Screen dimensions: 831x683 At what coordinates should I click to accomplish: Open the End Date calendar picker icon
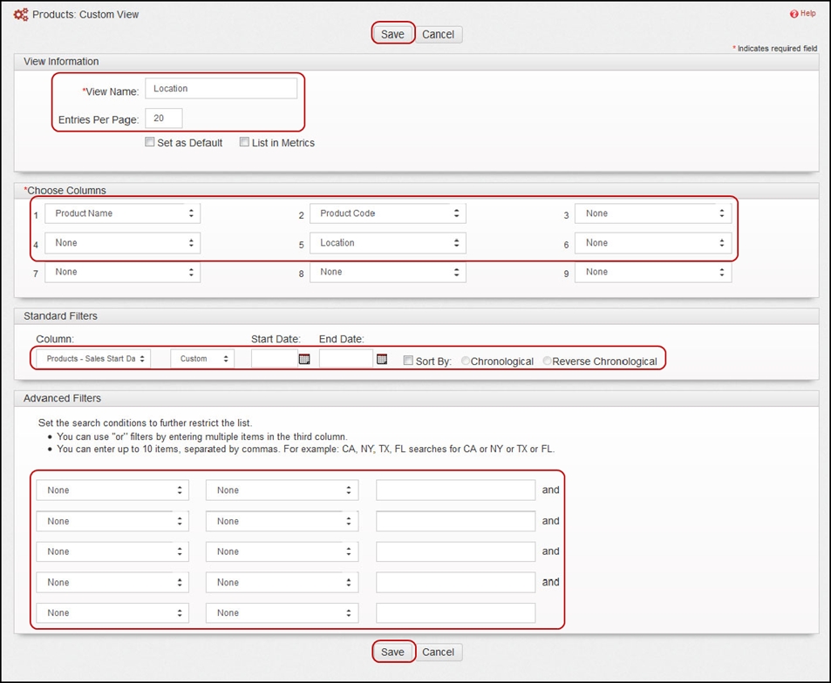[382, 360]
